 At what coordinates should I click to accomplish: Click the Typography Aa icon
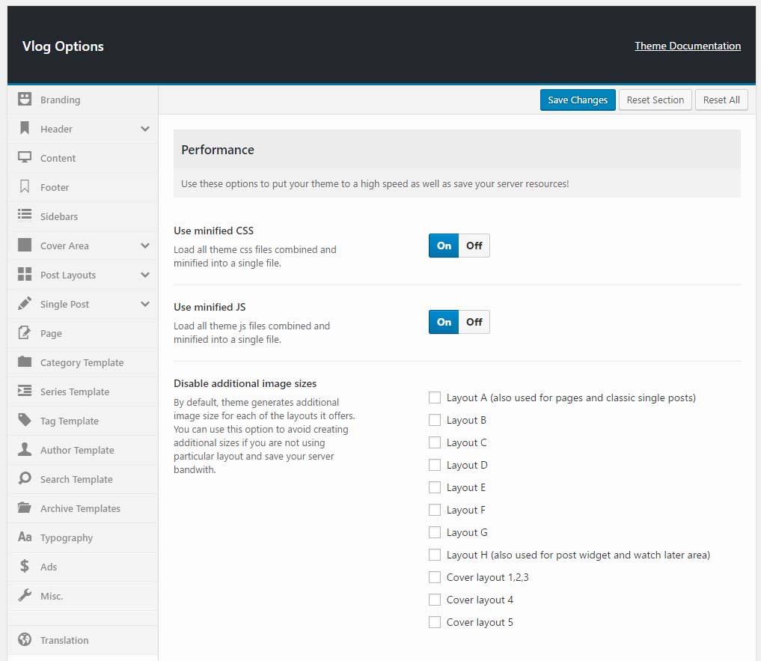[x=23, y=537]
